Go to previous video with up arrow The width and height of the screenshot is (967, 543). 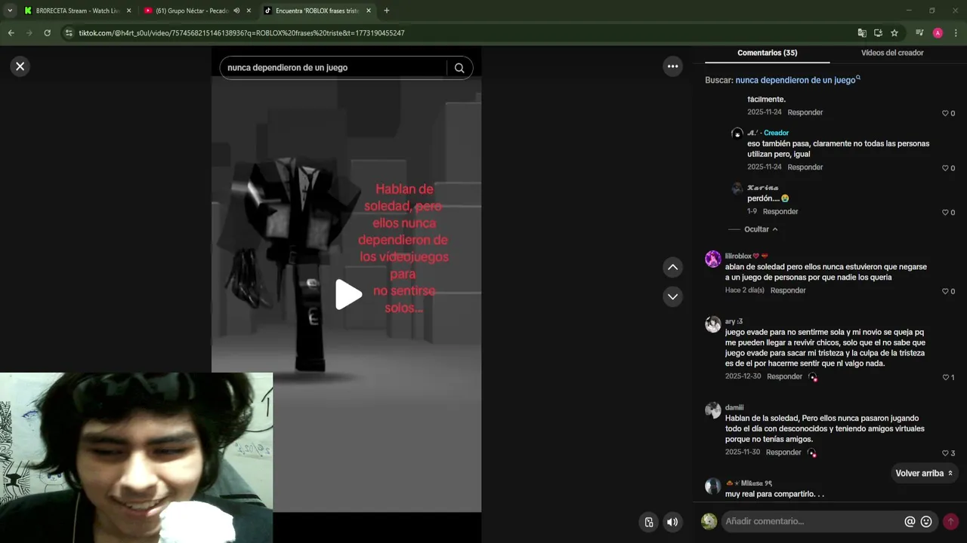click(672, 267)
